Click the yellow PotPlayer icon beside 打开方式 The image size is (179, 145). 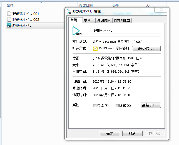pos(95,49)
